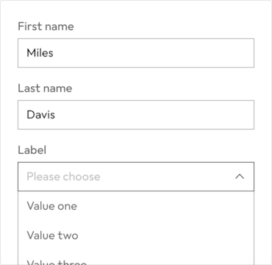272x265 pixels.
Task: Focus the First name input field
Action: (x=136, y=53)
